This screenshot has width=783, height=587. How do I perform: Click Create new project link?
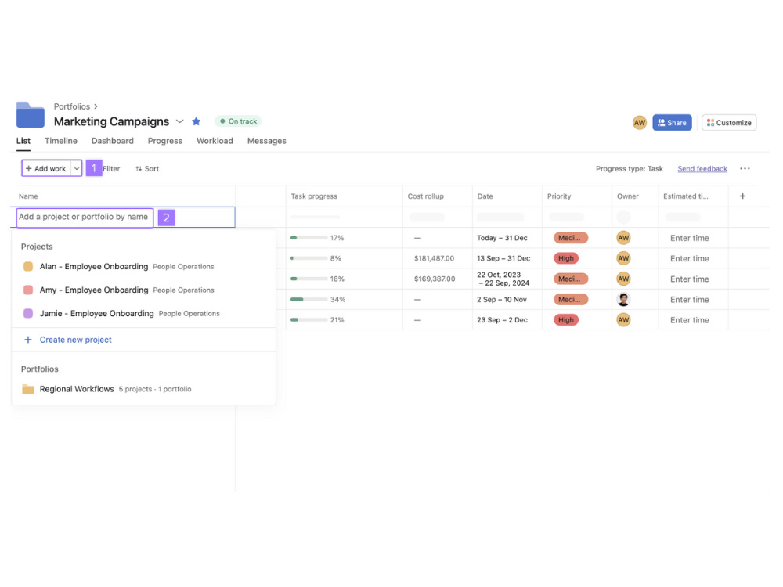pyautogui.click(x=75, y=340)
